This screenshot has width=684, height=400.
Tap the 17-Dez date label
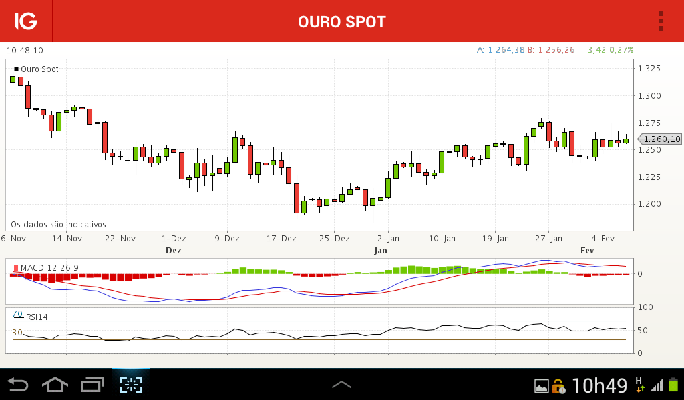tap(281, 239)
